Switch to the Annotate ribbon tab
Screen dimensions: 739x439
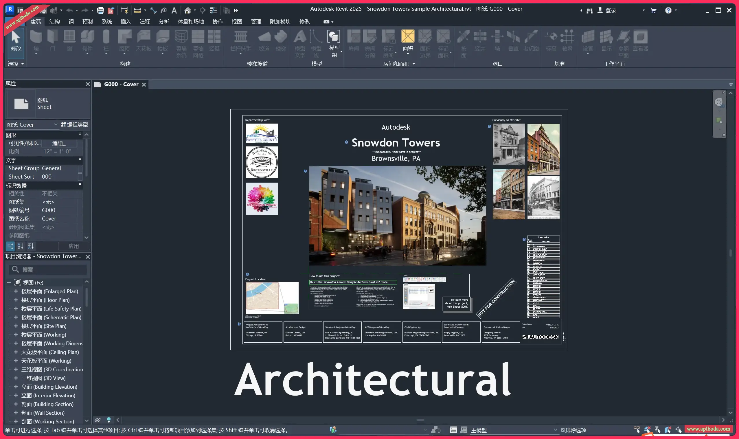[145, 22]
